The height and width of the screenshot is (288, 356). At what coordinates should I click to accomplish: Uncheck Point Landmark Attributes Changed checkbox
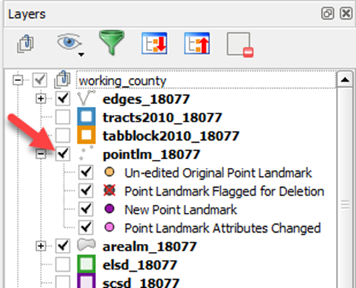(x=86, y=228)
